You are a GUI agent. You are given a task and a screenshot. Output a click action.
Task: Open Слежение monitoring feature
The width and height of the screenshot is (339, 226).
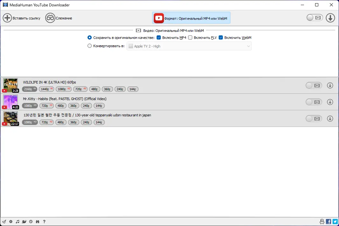59,18
